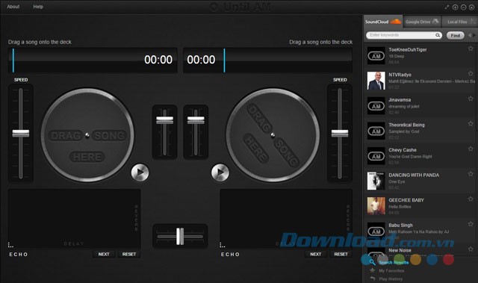Click the Theoretical Being AM logo thumbnail
The height and width of the screenshot is (283, 478).
point(376,131)
